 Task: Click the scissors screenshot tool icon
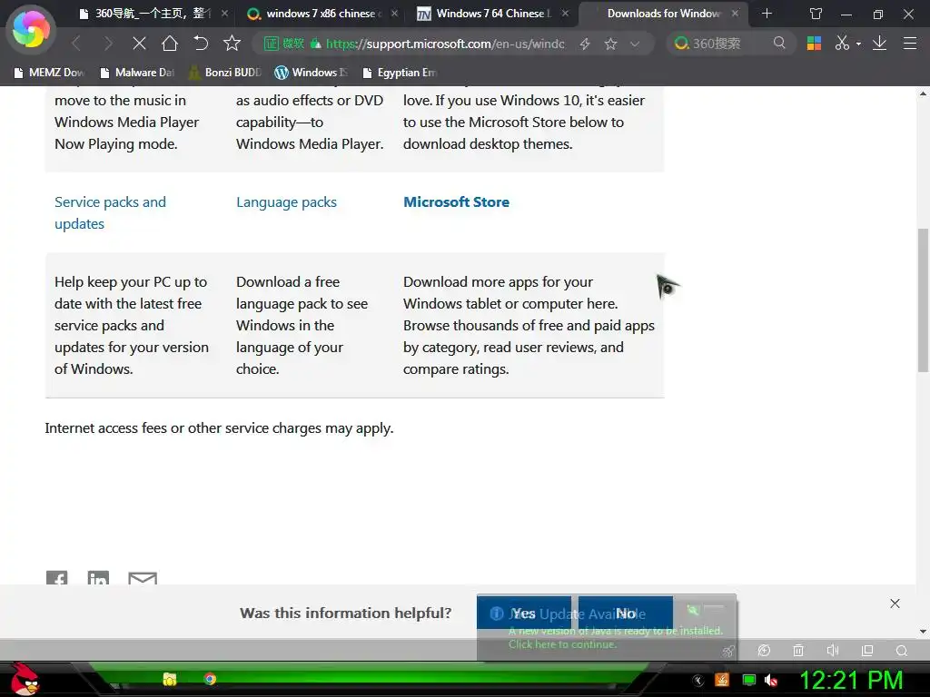[x=842, y=44]
